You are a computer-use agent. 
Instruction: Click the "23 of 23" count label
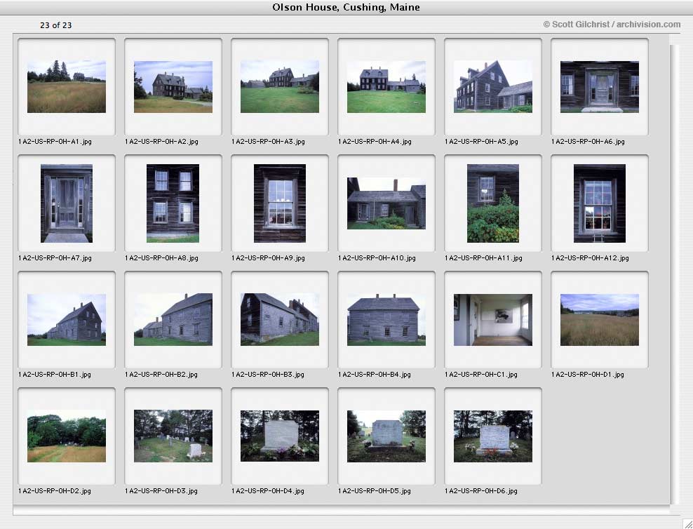(x=55, y=25)
